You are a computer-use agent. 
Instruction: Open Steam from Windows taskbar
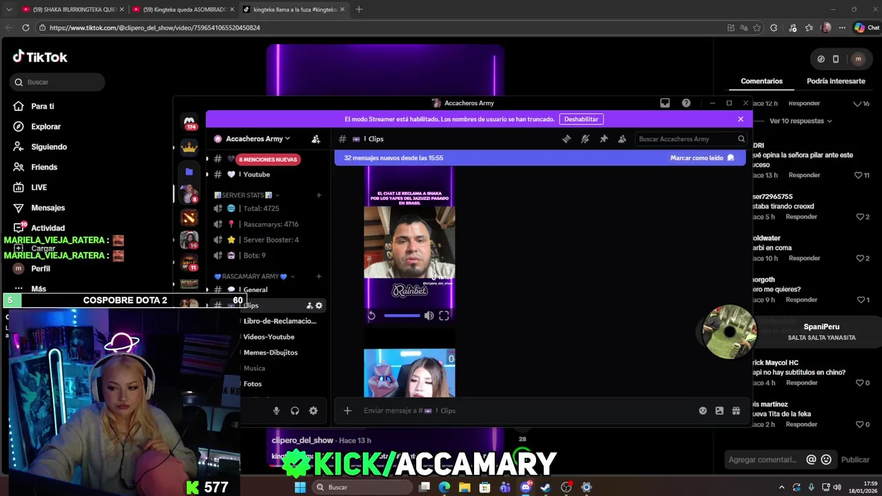546,487
